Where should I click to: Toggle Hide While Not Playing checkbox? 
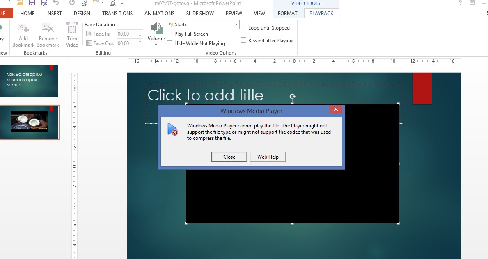pos(170,43)
